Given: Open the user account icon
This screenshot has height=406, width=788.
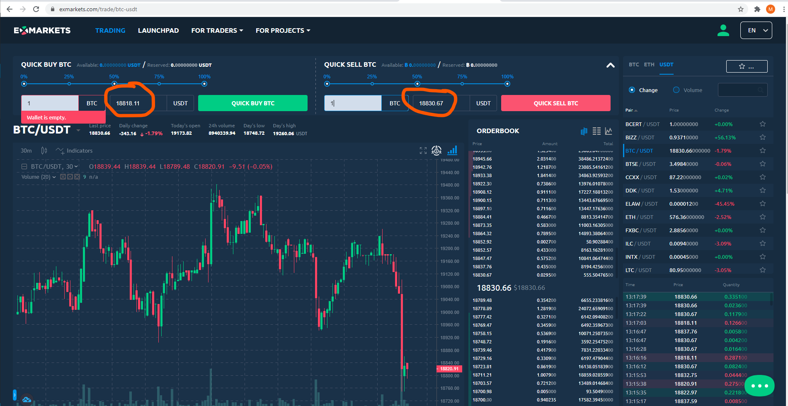Looking at the screenshot, I should pos(723,30).
